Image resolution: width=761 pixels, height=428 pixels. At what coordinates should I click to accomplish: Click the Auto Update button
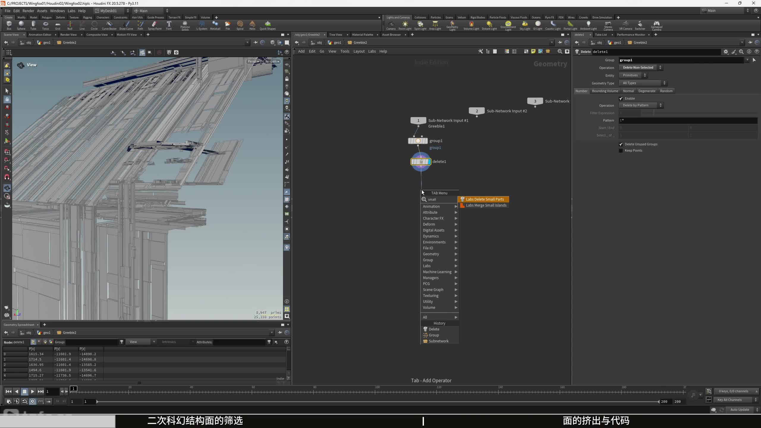click(x=739, y=410)
